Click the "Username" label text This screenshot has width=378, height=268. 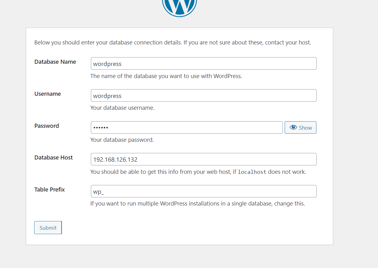48,94
